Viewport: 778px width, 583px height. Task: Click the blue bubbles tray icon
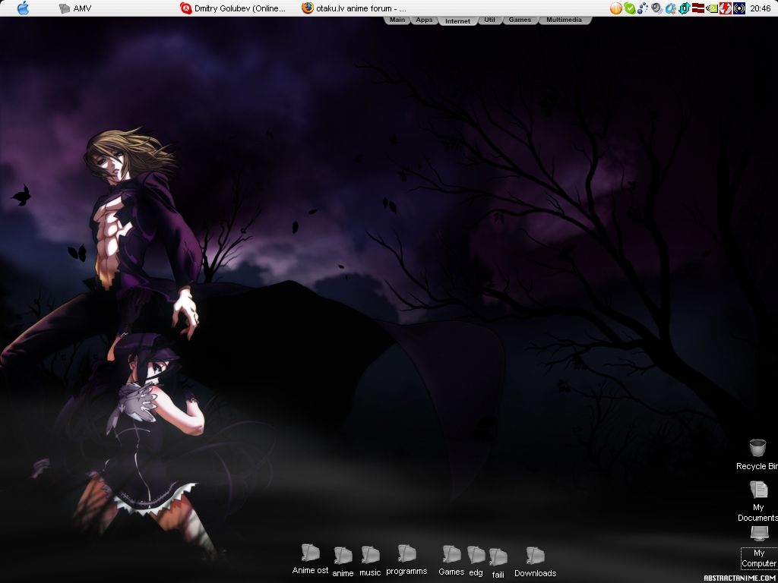point(643,8)
